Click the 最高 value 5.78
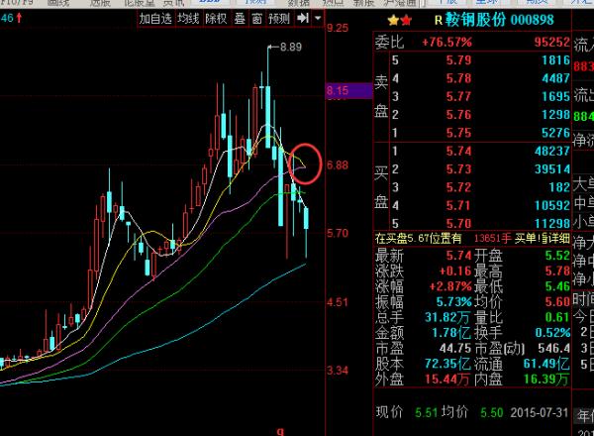The image size is (594, 436). click(557, 272)
